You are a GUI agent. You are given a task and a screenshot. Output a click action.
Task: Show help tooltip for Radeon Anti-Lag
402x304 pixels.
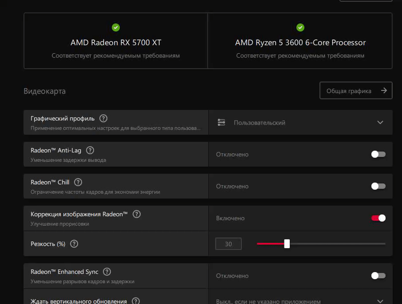(x=90, y=150)
